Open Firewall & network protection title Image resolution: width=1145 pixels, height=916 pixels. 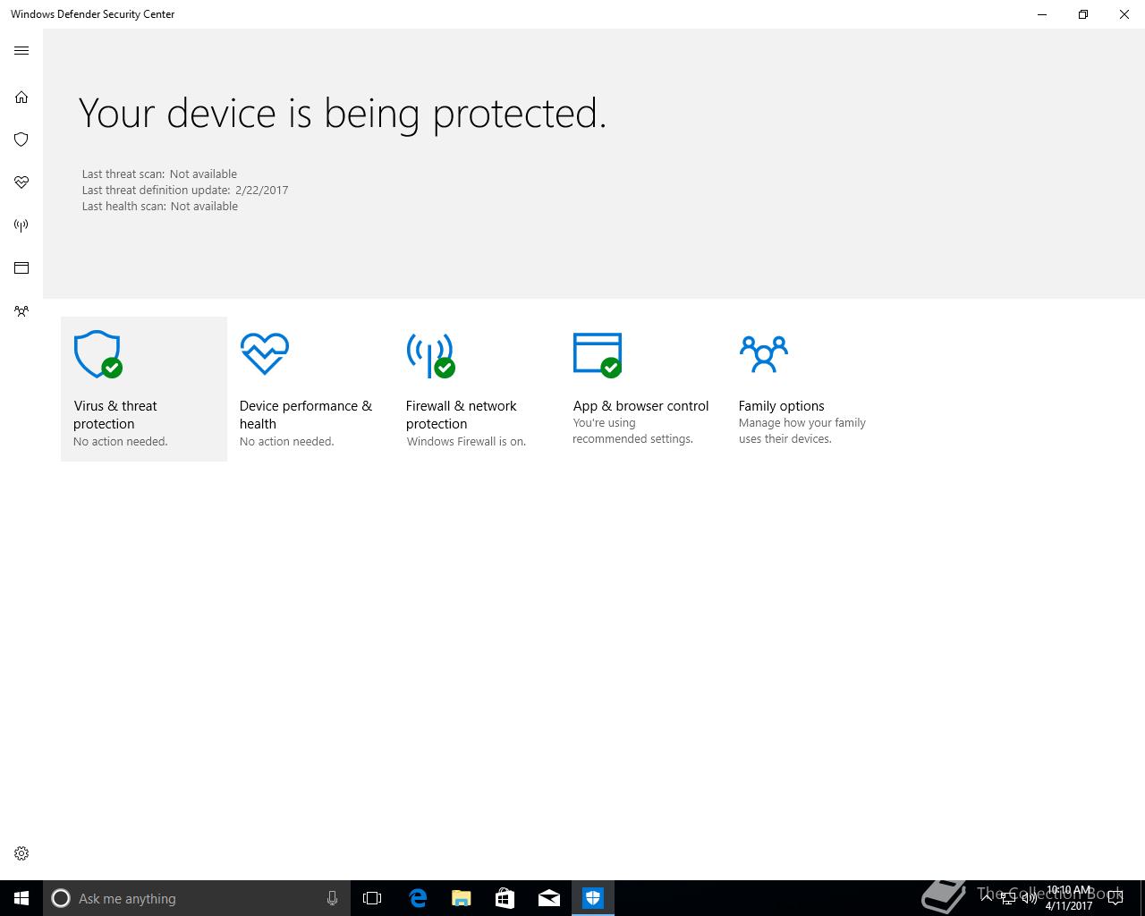click(461, 415)
